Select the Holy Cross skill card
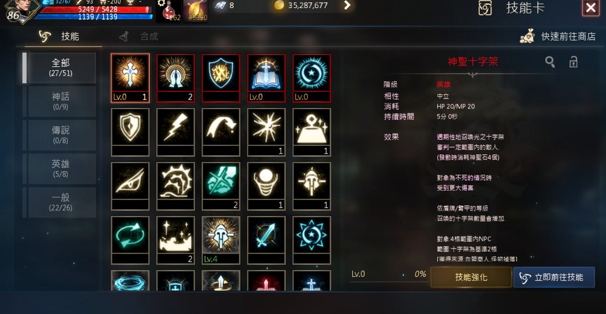 130,78
